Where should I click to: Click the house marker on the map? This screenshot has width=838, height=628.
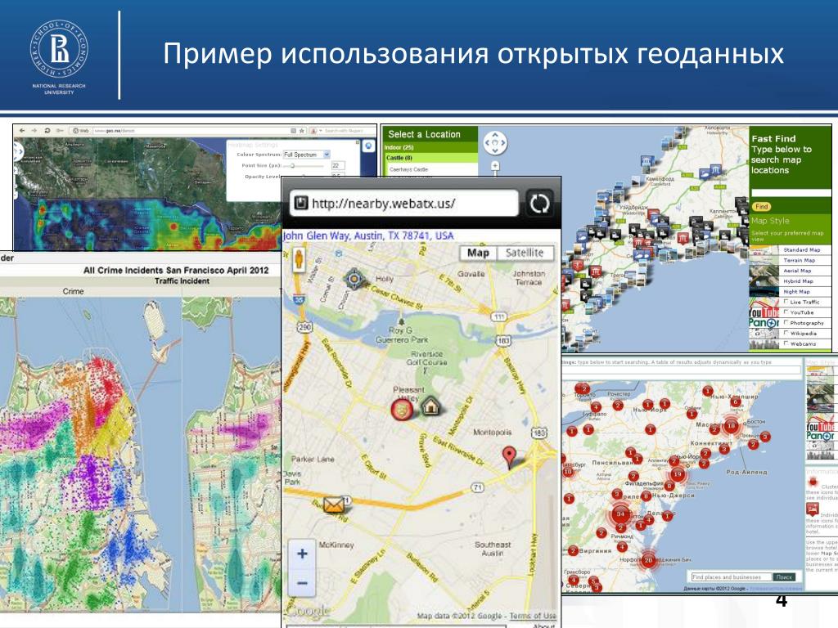(430, 407)
